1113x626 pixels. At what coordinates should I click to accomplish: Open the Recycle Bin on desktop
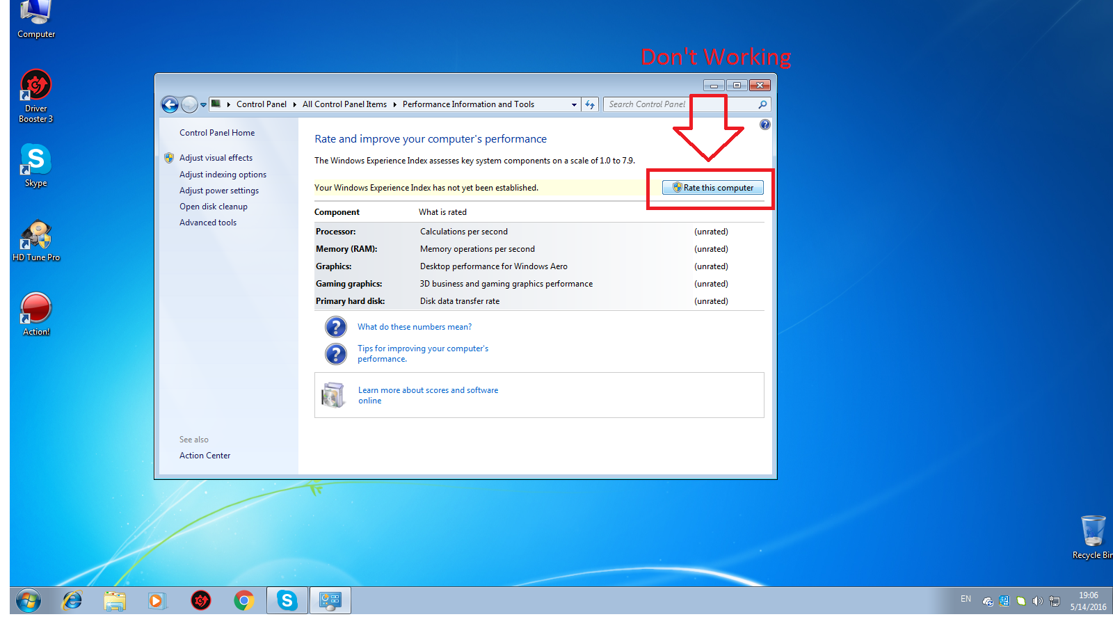coord(1093,533)
